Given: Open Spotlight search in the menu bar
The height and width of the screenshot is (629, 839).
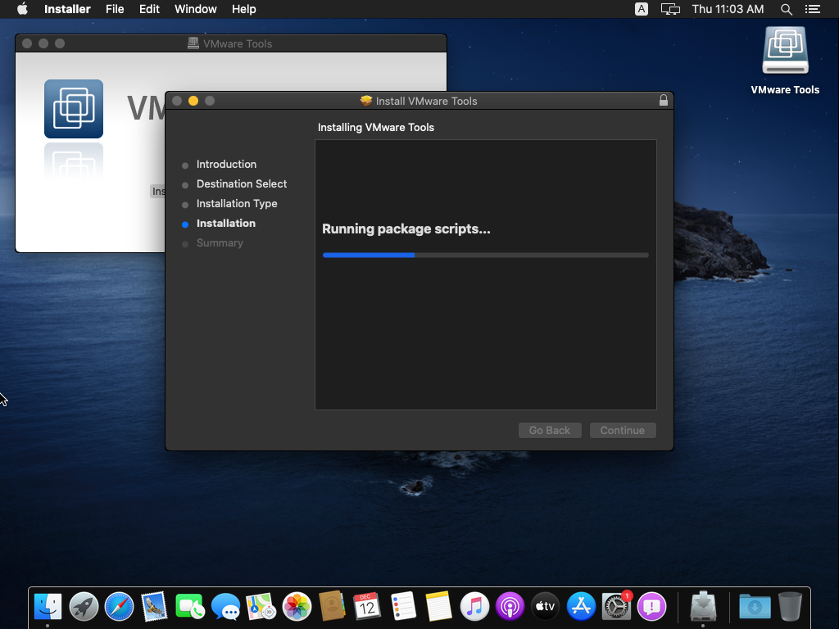Looking at the screenshot, I should pos(787,9).
